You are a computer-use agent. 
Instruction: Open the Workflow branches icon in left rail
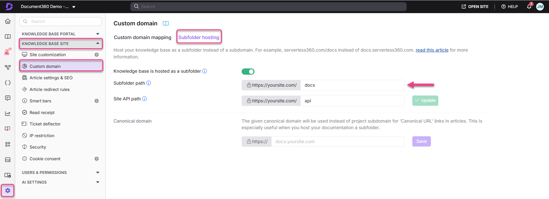coord(8,67)
